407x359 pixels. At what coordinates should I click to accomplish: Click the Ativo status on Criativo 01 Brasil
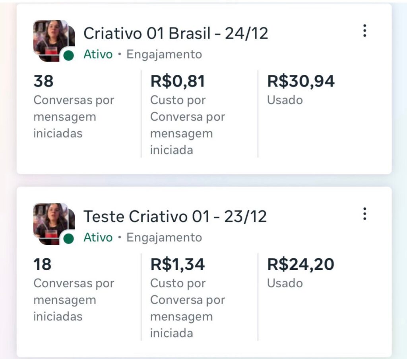point(98,55)
